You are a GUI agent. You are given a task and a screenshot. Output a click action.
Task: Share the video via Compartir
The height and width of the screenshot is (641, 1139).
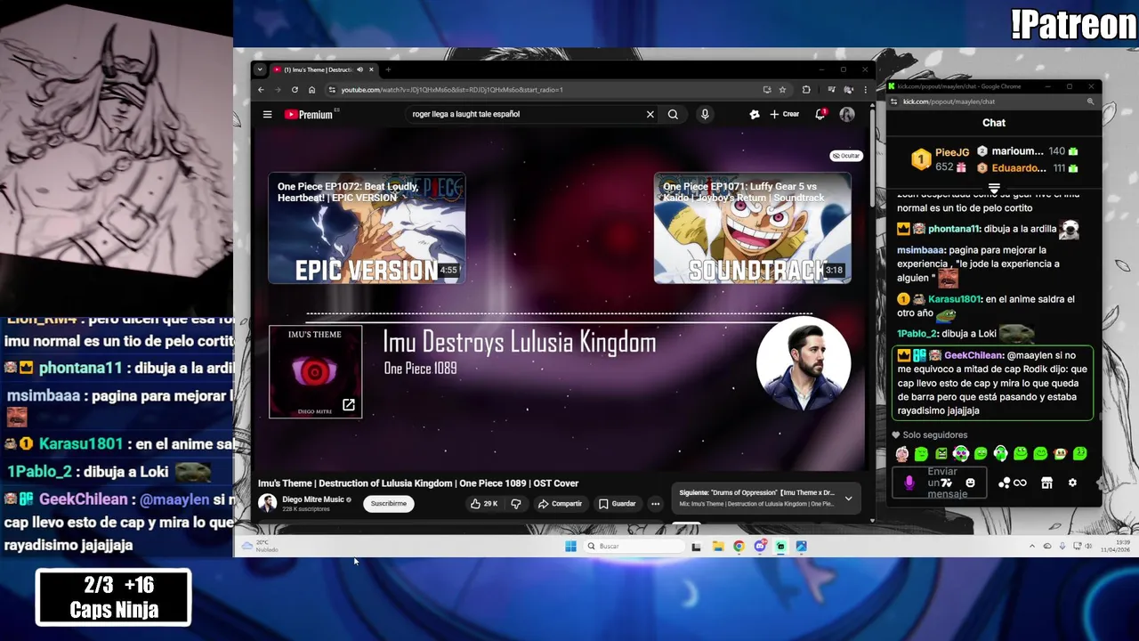560,504
